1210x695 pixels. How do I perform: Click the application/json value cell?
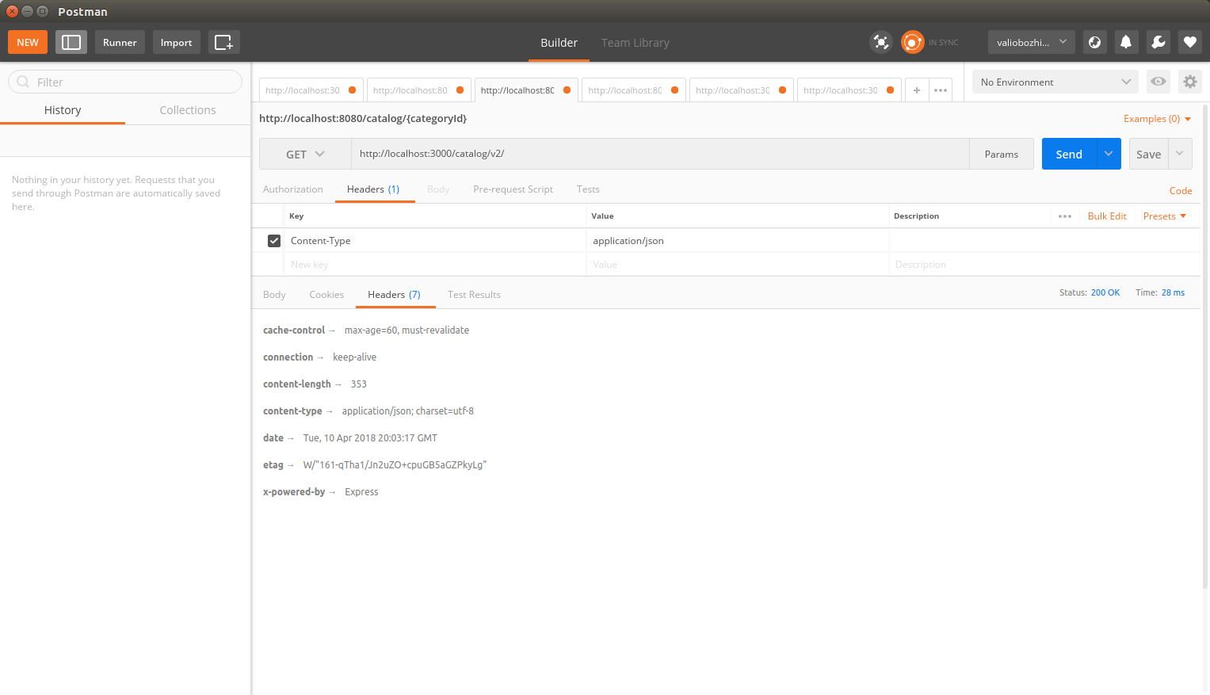click(x=737, y=241)
